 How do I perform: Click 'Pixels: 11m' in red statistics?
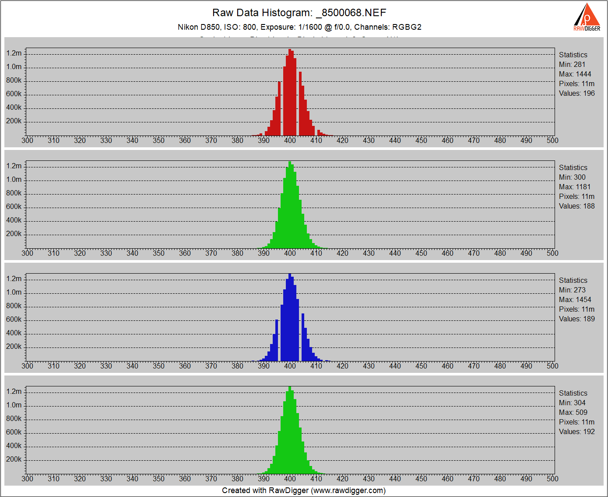pos(576,83)
